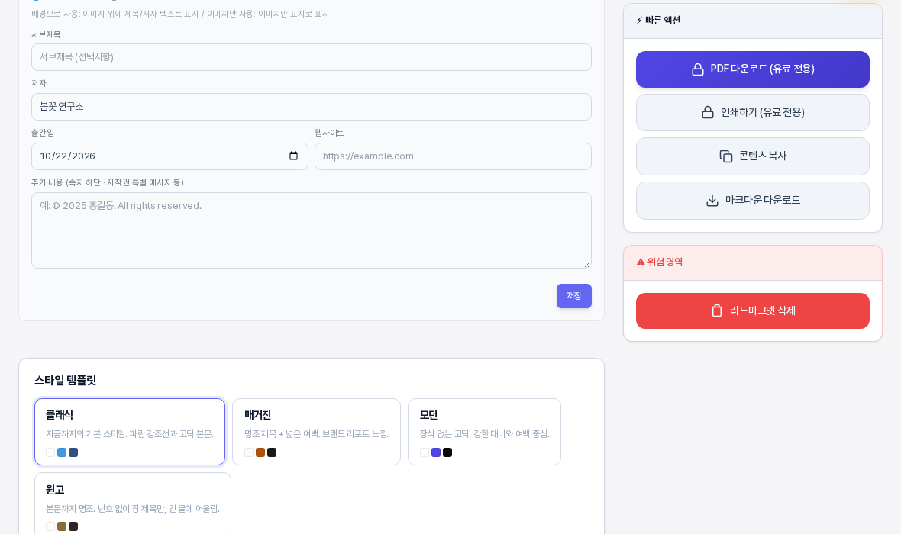This screenshot has height=534, width=901.
Task: Click the 위험 영역 header text
Action: [x=665, y=262]
